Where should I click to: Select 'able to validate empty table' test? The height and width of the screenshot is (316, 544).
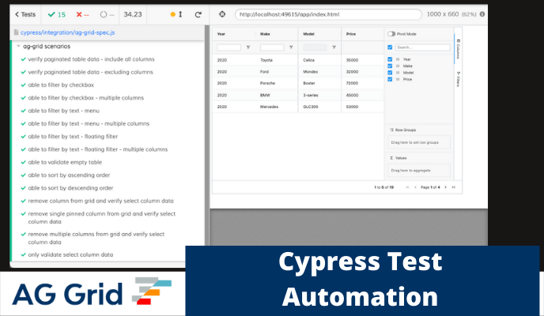tap(65, 162)
